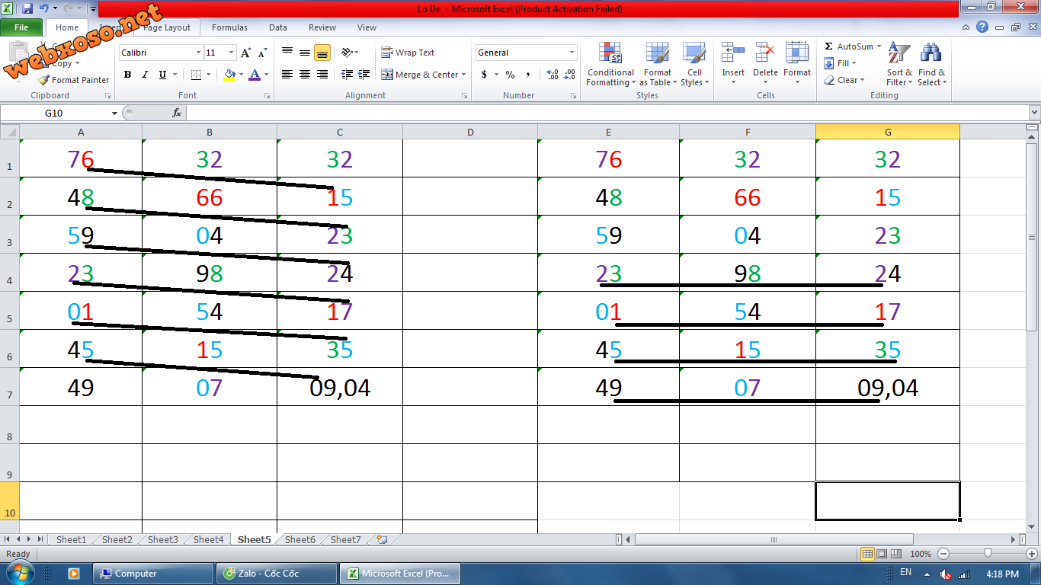Select Bottom Align icon

322,53
